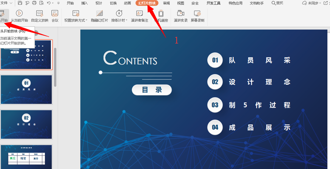
Task: Start 屏幕录制 screen recording
Action: point(197,16)
